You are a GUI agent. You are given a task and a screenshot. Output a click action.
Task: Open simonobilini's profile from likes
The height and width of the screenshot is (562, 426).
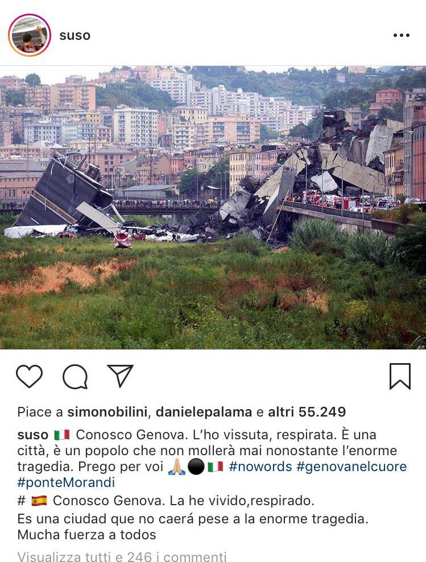pos(107,412)
